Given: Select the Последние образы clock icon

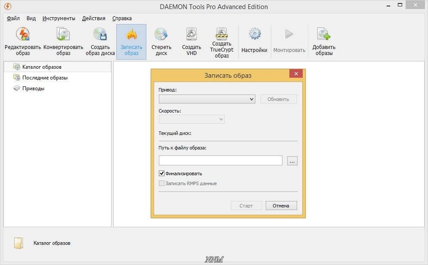Looking at the screenshot, I should click(x=17, y=77).
